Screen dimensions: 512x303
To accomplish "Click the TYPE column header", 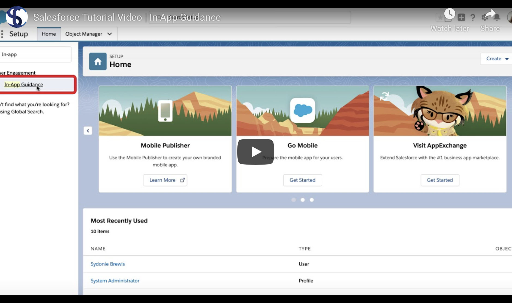I will tap(305, 249).
